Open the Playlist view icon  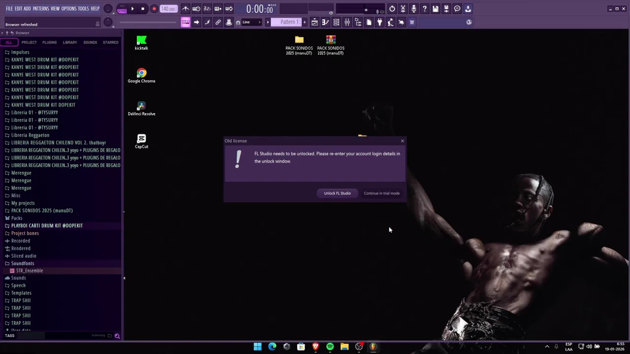(315, 22)
